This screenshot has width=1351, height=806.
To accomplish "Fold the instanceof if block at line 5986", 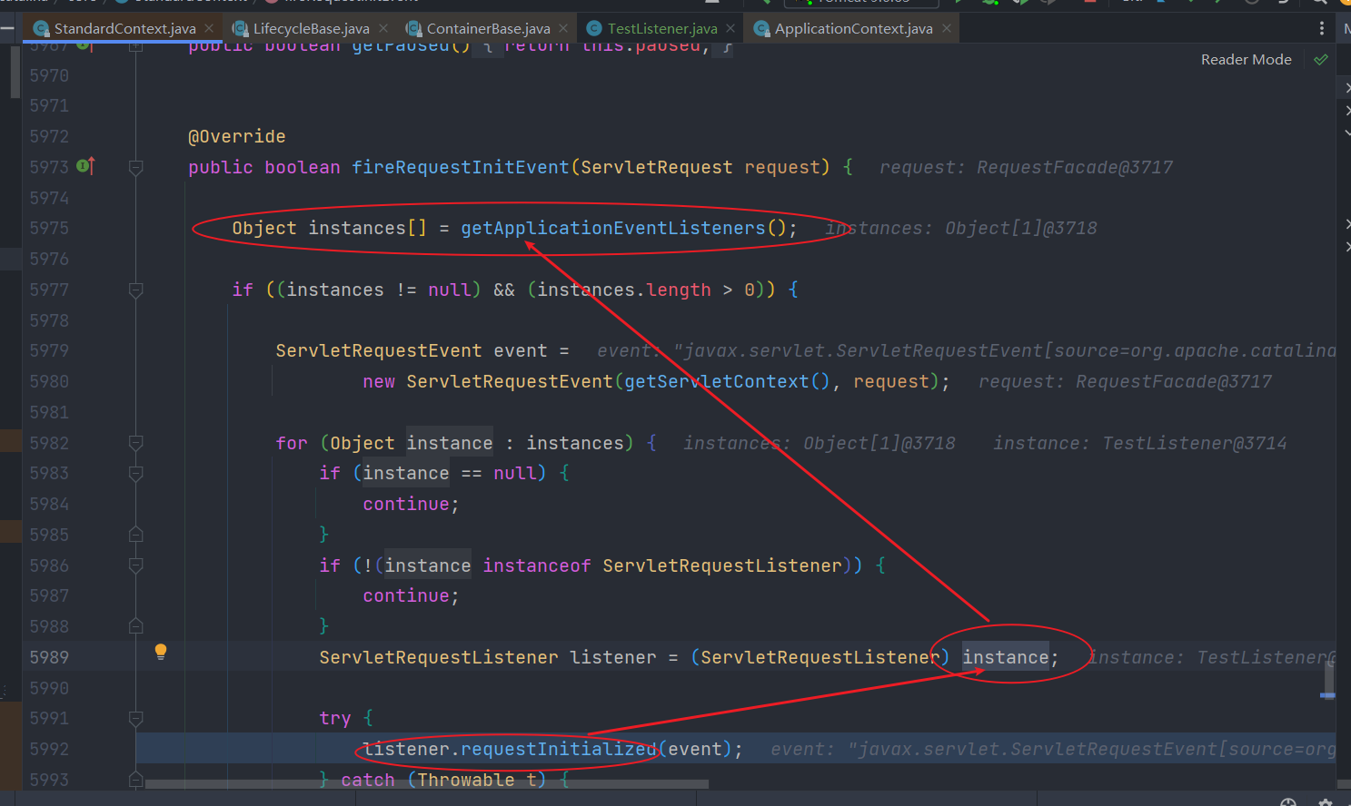I will (x=135, y=565).
